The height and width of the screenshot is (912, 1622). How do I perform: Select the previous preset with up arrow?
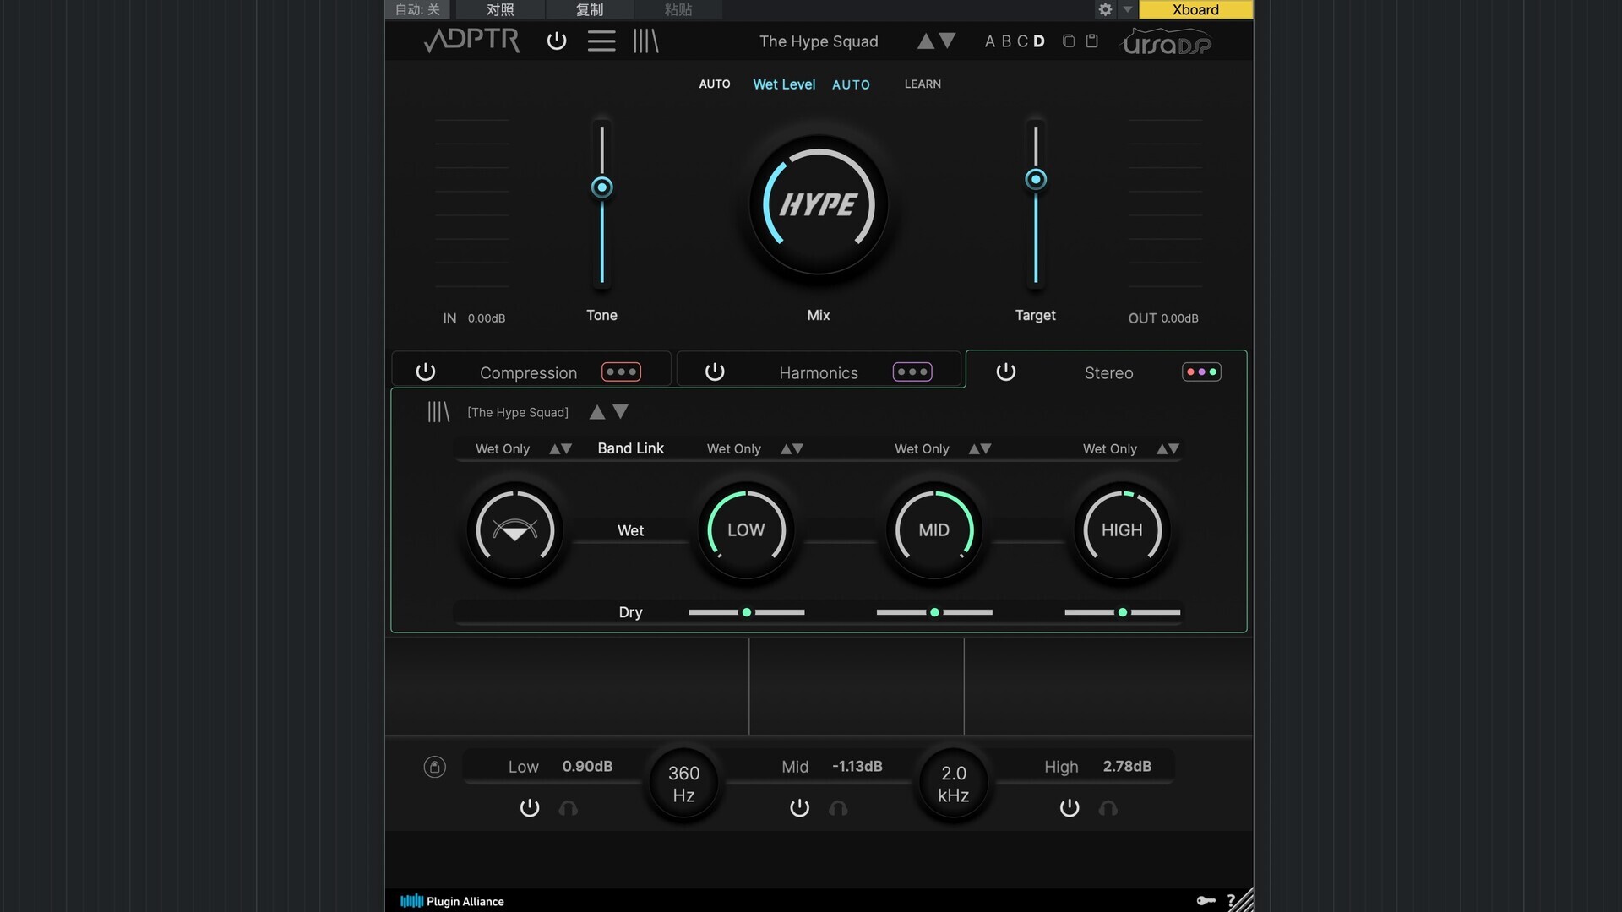[x=926, y=41]
